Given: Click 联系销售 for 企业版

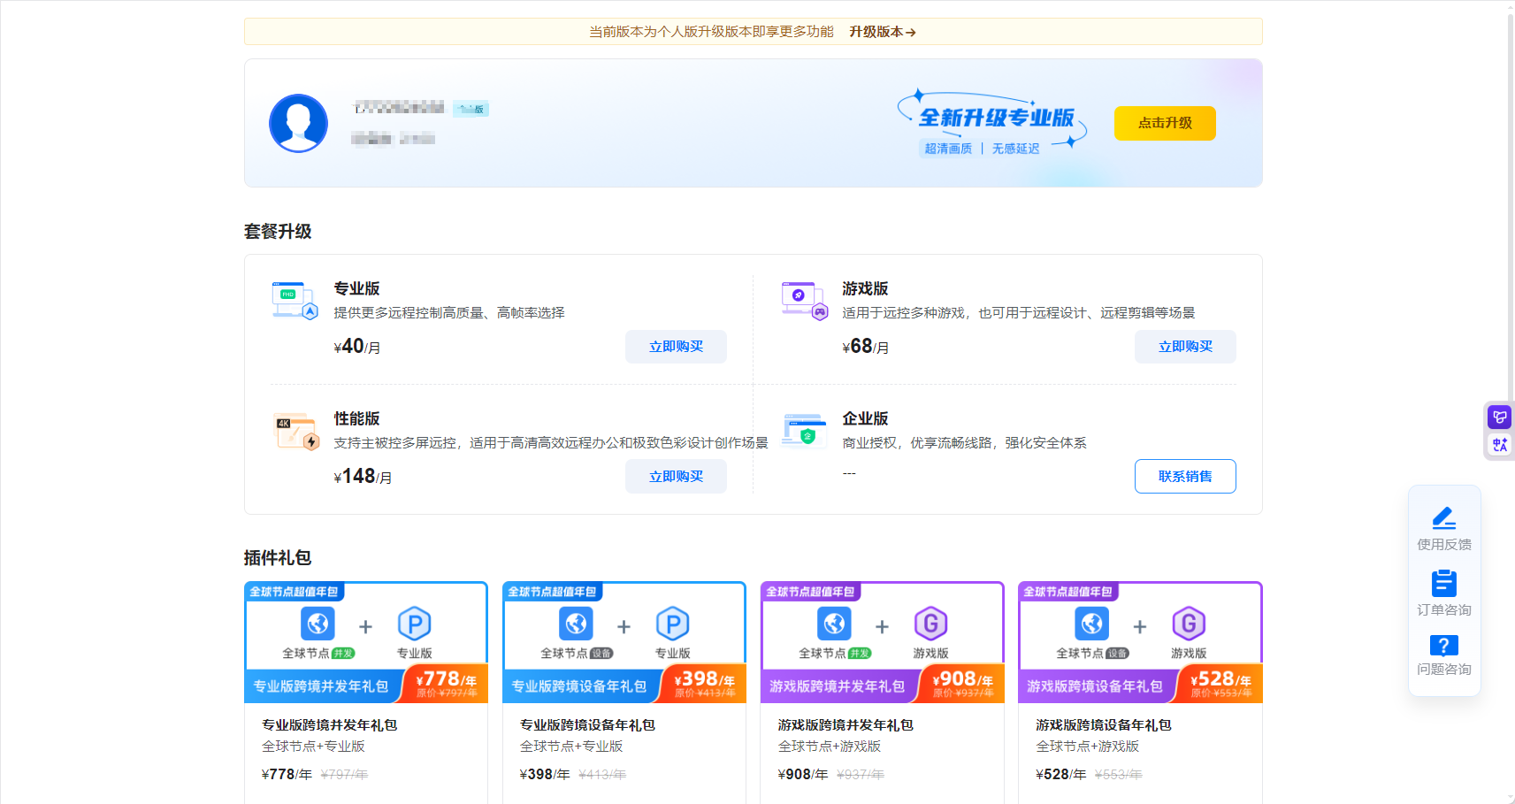Looking at the screenshot, I should [x=1185, y=476].
